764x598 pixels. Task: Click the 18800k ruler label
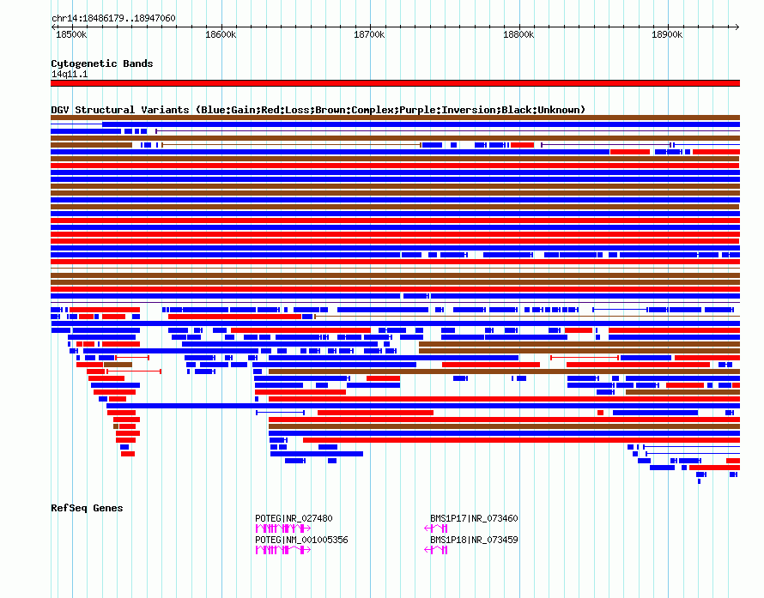click(518, 34)
